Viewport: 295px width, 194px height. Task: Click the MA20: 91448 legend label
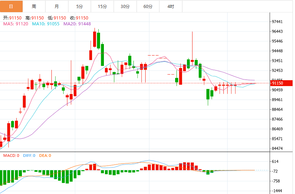pyautogui.click(x=77, y=24)
